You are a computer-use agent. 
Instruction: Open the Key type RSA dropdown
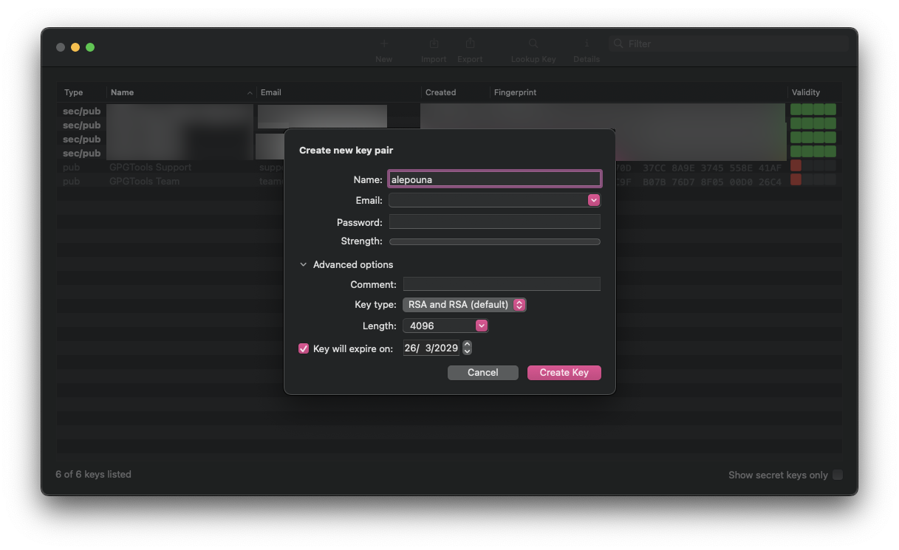(465, 305)
